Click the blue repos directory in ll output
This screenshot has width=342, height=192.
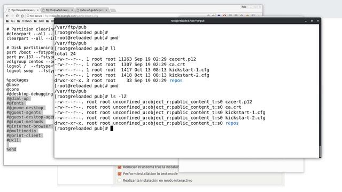pos(176,81)
